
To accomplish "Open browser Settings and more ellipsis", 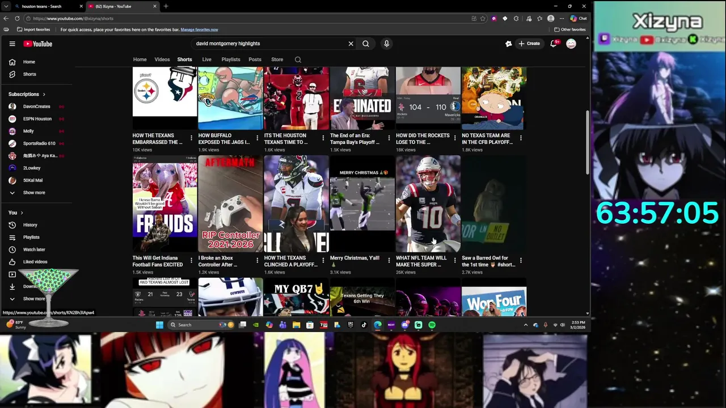I will [x=562, y=18].
